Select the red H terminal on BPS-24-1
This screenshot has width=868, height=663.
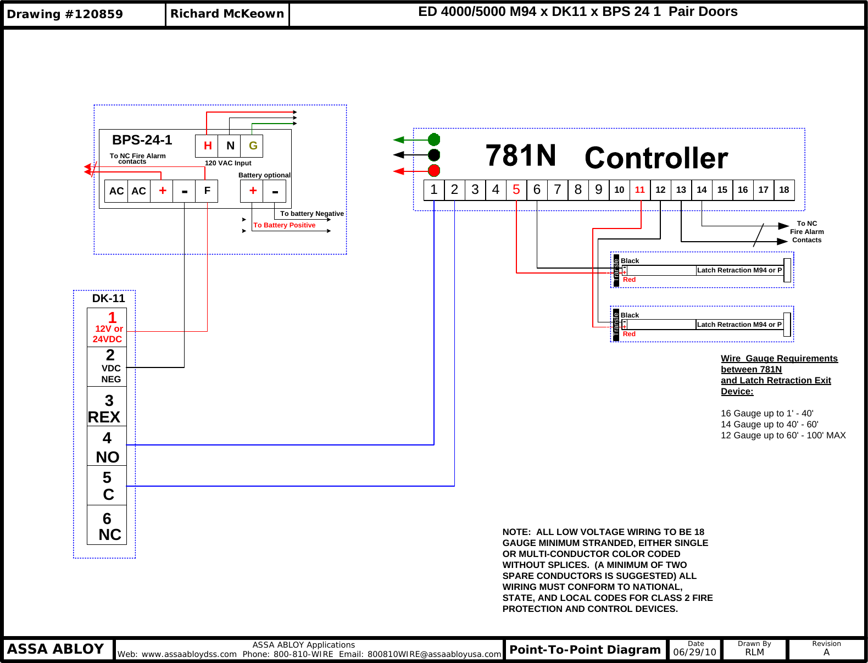coord(207,146)
